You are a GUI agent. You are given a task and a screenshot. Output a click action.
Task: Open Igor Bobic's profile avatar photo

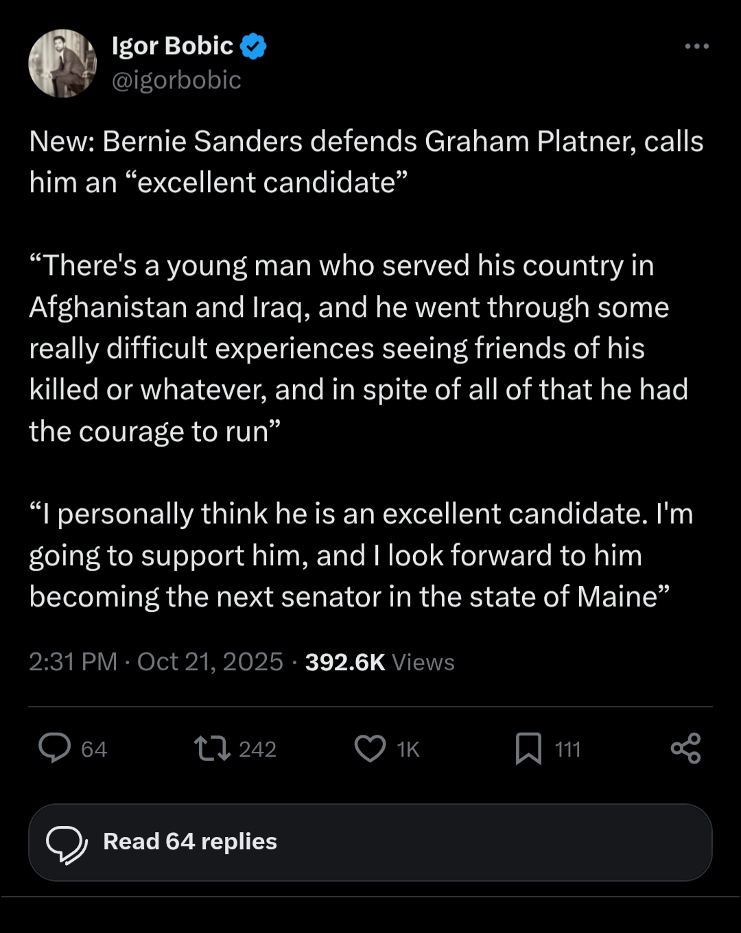(62, 63)
